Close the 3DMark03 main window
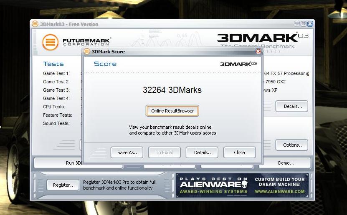Image resolution: width=347 pixels, height=215 pixels. 310,24
